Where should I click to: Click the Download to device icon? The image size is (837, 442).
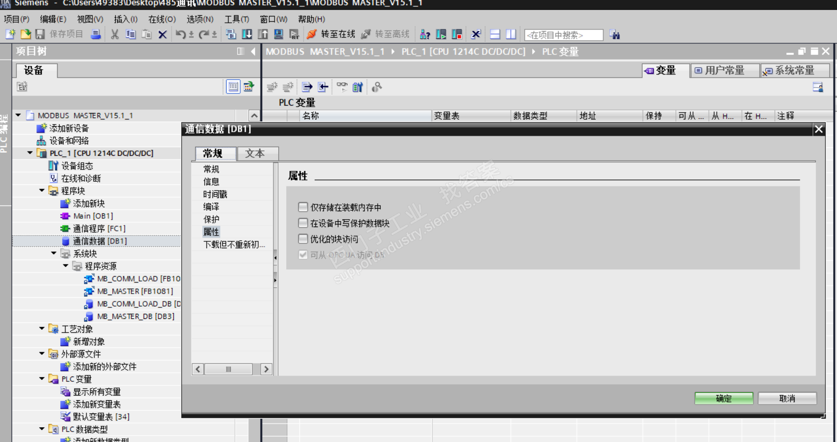[247, 34]
